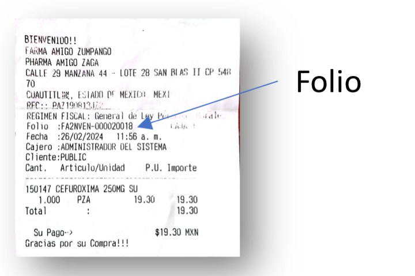Click the large Folio label text
Image resolution: width=415 pixels, height=276 pixels.
pyautogui.click(x=329, y=81)
